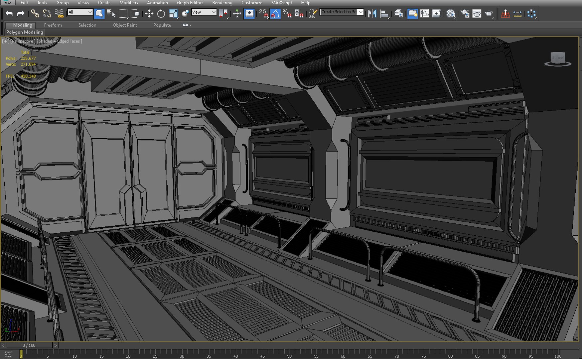582x359 pixels.
Task: Toggle Spinner Snap
Action: tap(299, 14)
